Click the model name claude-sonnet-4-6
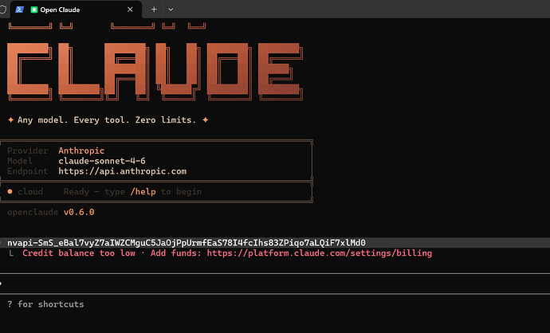550x333 pixels. (x=102, y=161)
